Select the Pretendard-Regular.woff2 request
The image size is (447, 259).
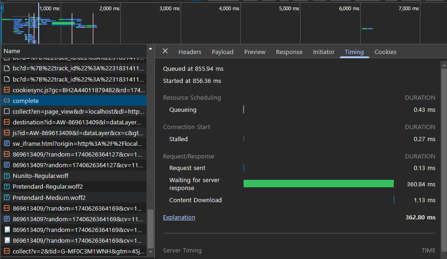74,187
